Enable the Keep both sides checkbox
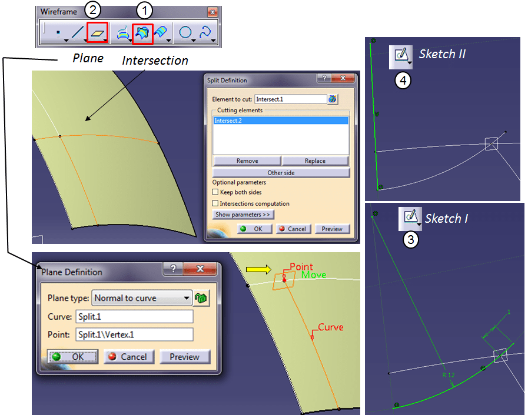This screenshot has height=415, width=528. coord(215,192)
